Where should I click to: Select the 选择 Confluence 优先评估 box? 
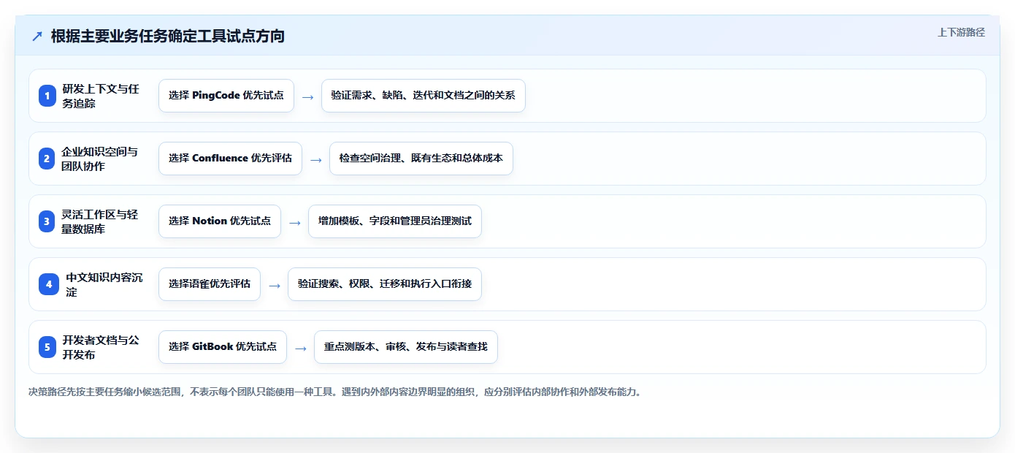click(x=230, y=159)
